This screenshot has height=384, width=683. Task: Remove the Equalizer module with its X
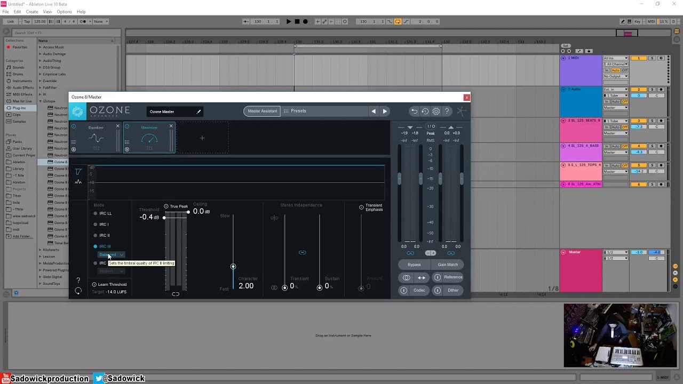click(117, 126)
